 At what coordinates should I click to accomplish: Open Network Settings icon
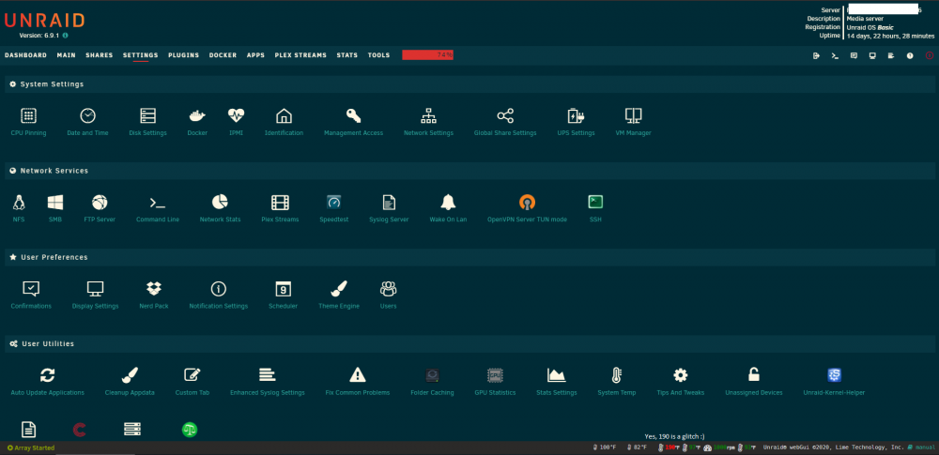click(428, 115)
